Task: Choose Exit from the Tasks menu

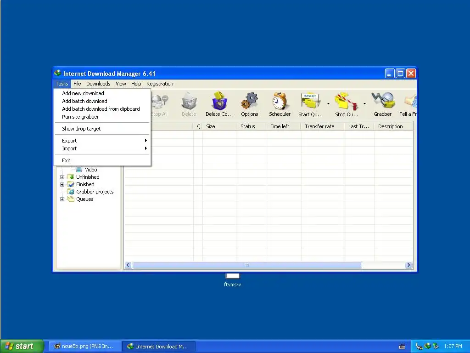Action: point(102,160)
